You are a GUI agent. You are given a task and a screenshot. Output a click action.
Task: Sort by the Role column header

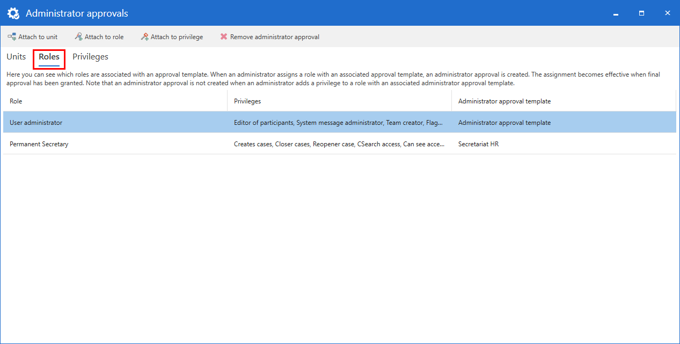[x=16, y=101]
